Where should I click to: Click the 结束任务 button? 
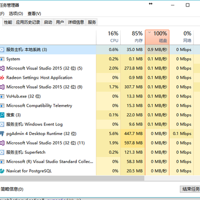tap(190, 189)
